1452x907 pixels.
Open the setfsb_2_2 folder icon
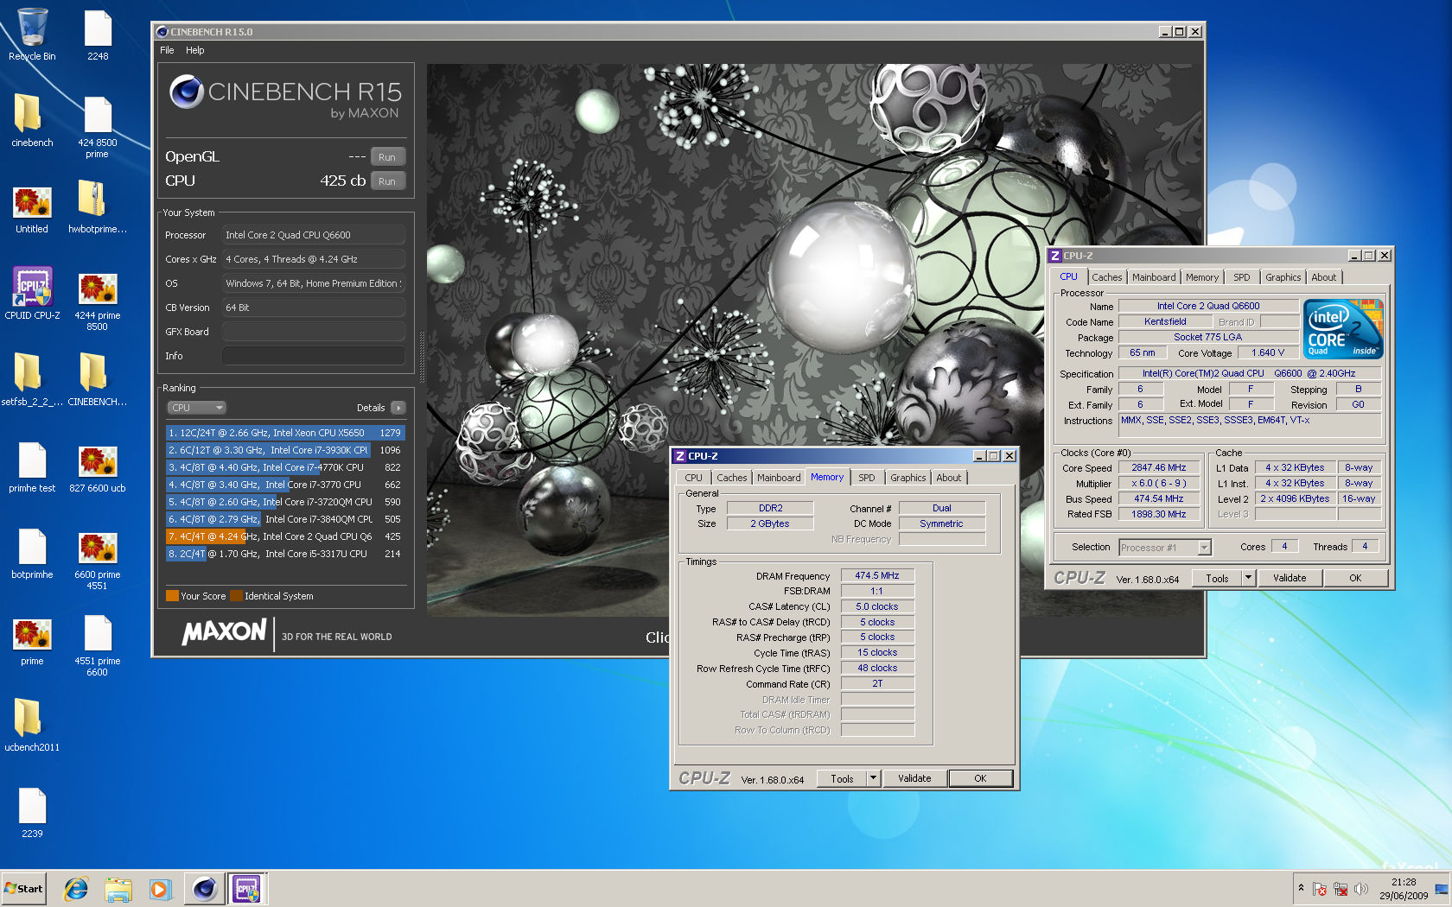(32, 380)
